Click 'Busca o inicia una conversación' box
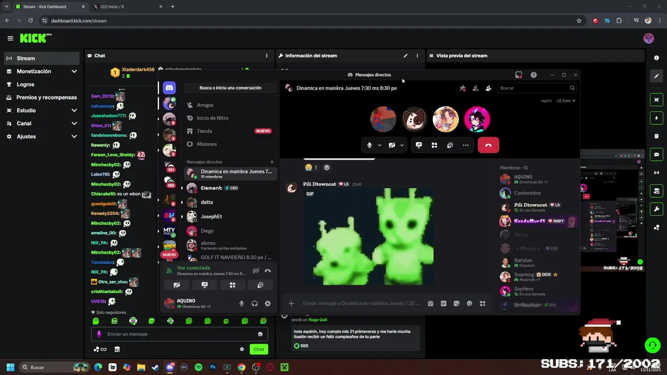The width and height of the screenshot is (667, 375). coord(230,88)
